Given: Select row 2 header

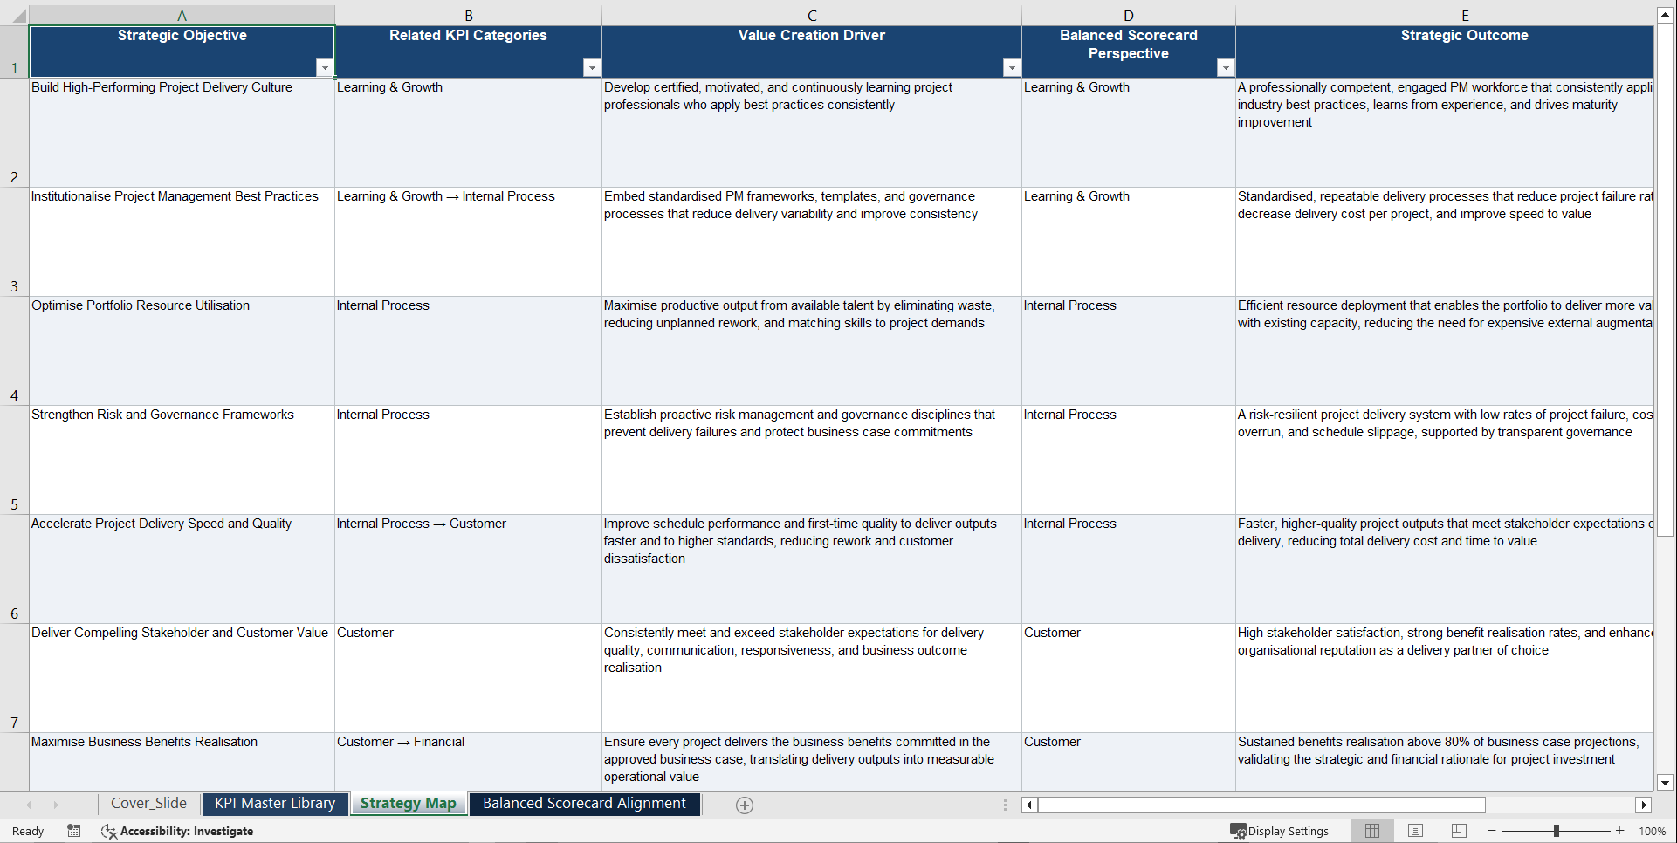Looking at the screenshot, I should click(14, 133).
